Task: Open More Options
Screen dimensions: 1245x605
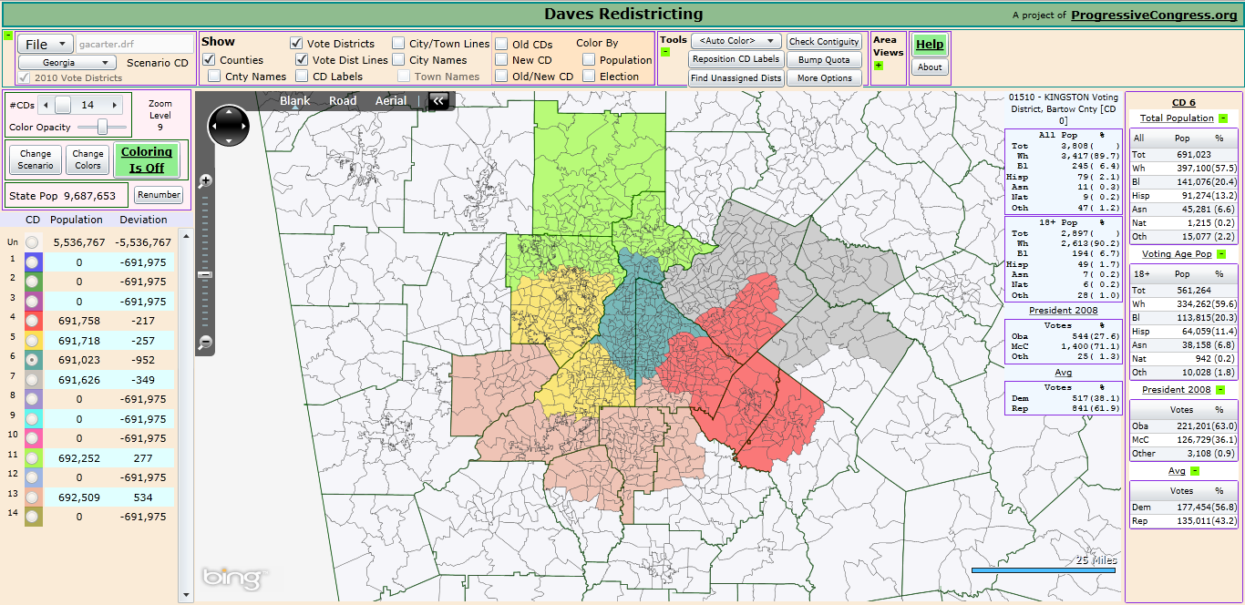Action: click(x=824, y=78)
